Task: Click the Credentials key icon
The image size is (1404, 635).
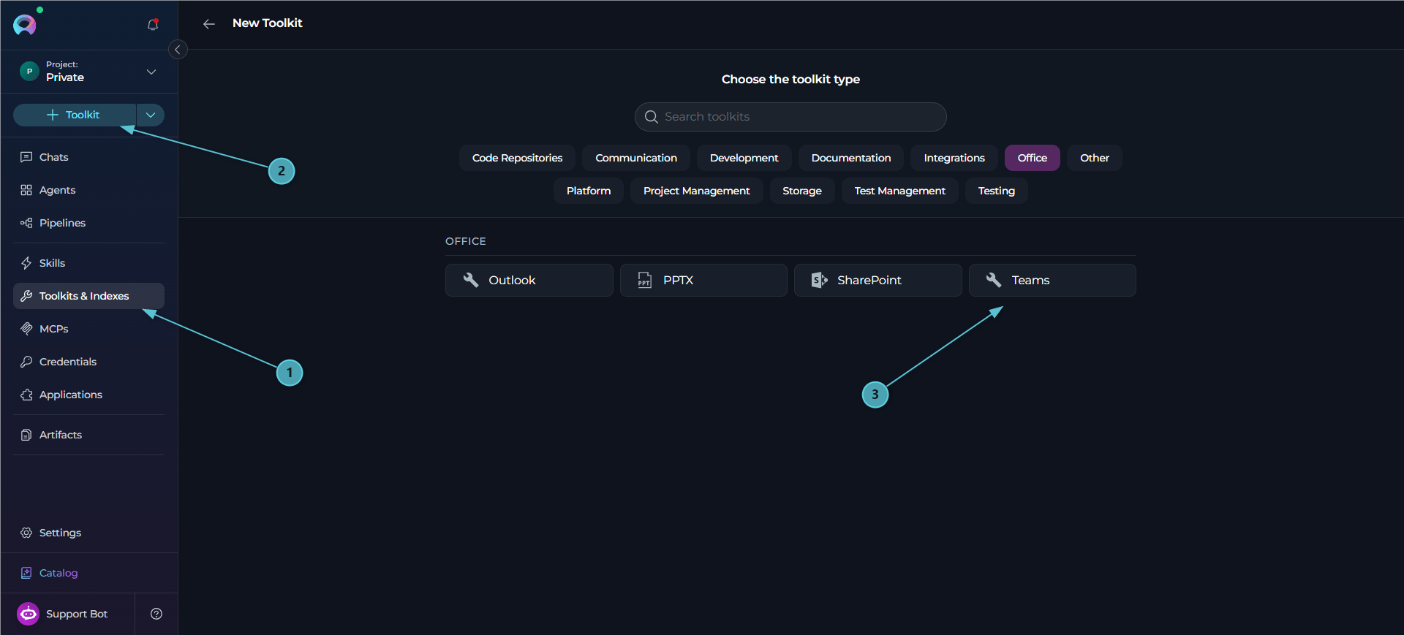Action: [x=26, y=362]
